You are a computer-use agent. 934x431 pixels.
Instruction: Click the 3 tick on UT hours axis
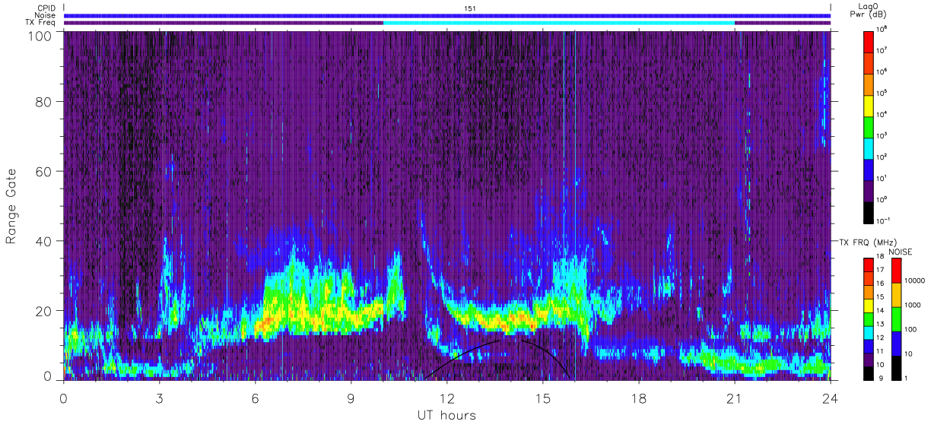point(160,398)
